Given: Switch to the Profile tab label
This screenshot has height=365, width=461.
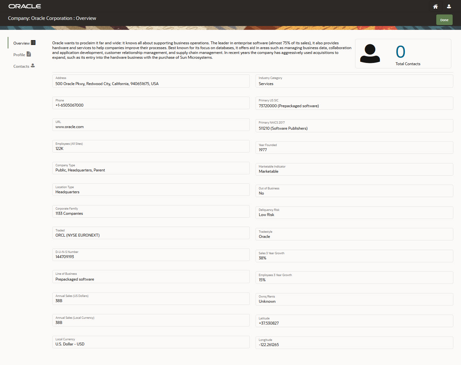Looking at the screenshot, I should click(x=19, y=55).
